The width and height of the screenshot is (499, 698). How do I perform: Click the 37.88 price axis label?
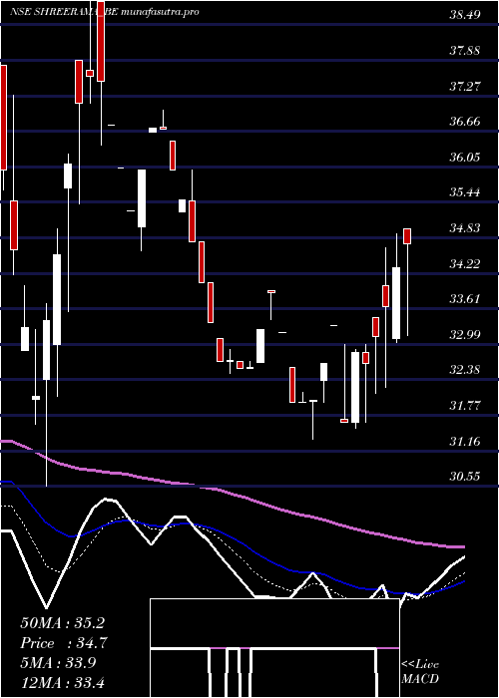click(x=465, y=50)
